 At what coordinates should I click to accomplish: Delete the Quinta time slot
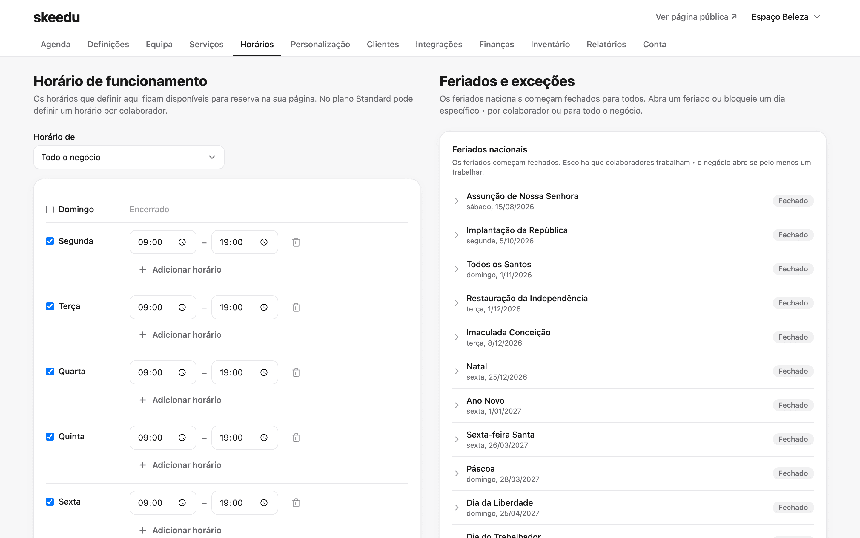(x=296, y=437)
